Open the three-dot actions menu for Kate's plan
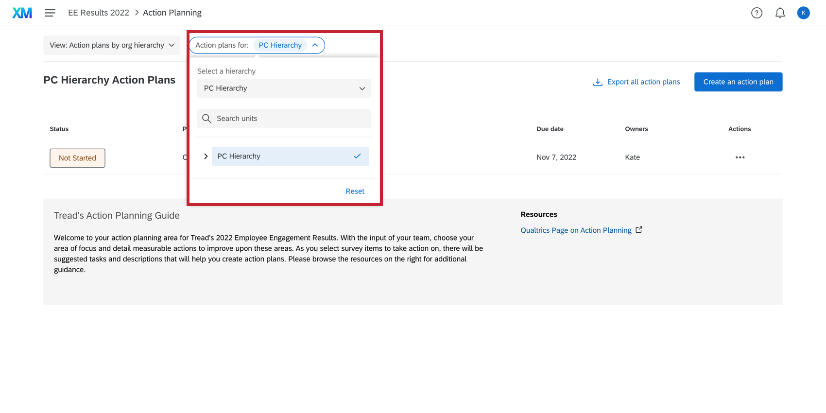Screen dimensions: 826x413 (x=740, y=157)
